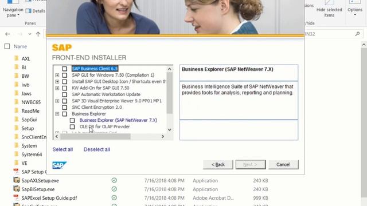Select the System64 folder icon
Screen dimensions: 367x206
17,154
